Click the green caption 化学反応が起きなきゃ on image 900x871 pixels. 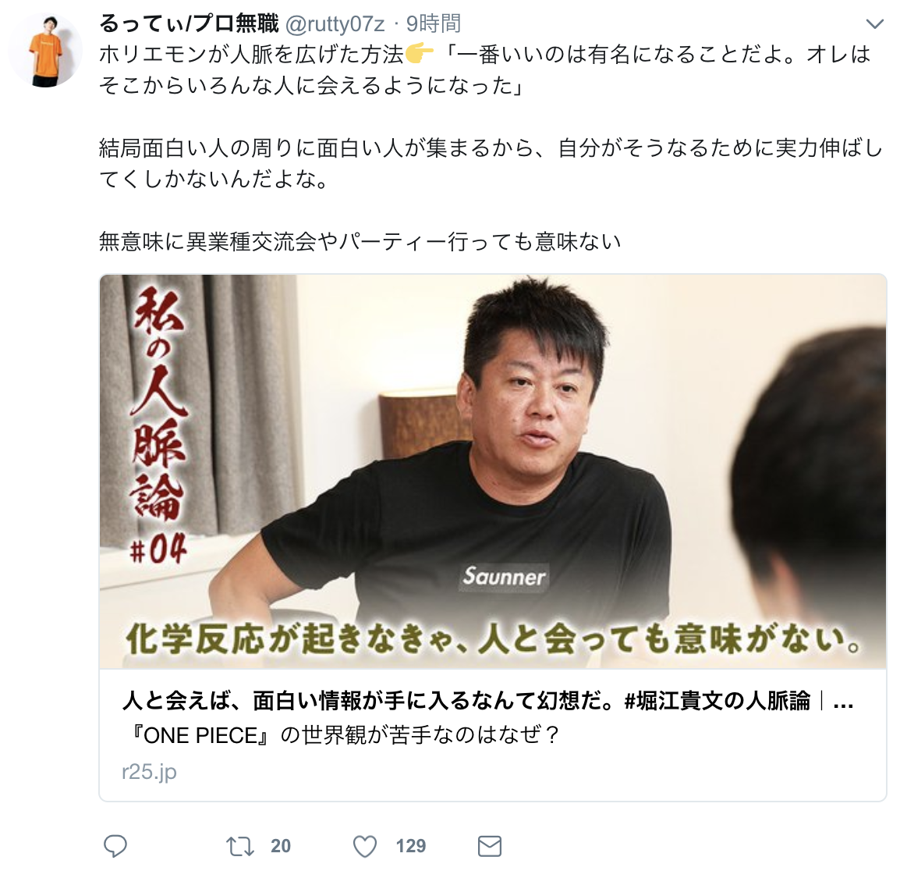[x=494, y=639]
